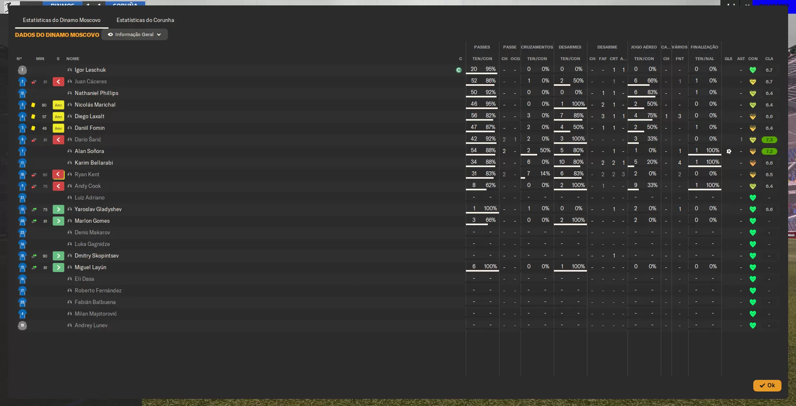This screenshot has width=796, height=406.
Task: Sort by the Nº column header
Action: 19,59
